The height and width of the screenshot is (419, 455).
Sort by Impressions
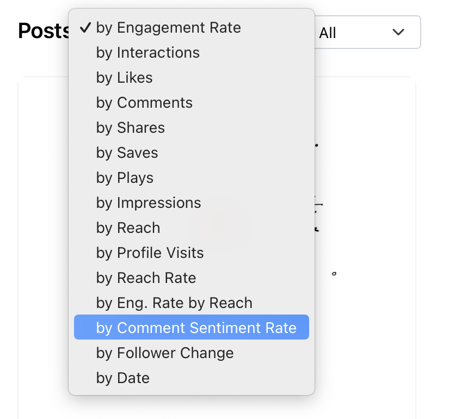pyautogui.click(x=149, y=203)
